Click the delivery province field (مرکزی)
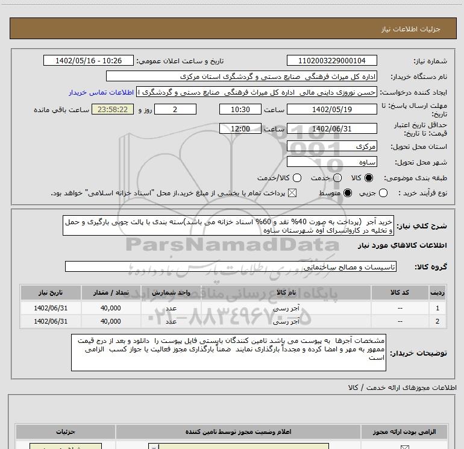 pos(331,146)
